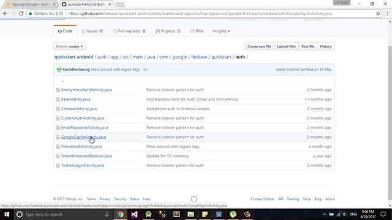Viewport: 392px width, 220px height.
Task: Open the Training footer link
Action: [x=293, y=199]
